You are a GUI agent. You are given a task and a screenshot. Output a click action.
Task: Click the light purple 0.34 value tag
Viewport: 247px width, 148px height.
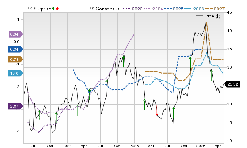click(x=16, y=34)
